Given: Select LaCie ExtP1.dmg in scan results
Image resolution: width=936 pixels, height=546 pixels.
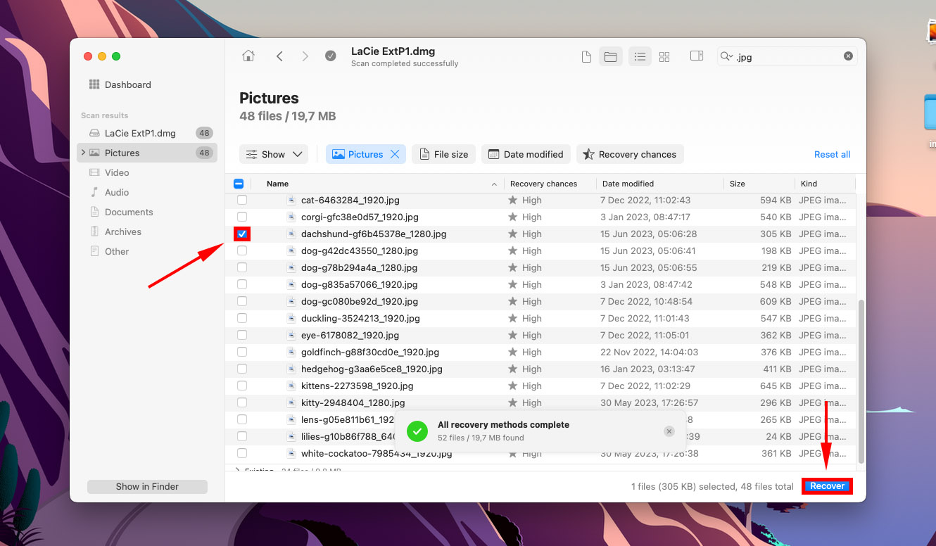Looking at the screenshot, I should click(146, 133).
